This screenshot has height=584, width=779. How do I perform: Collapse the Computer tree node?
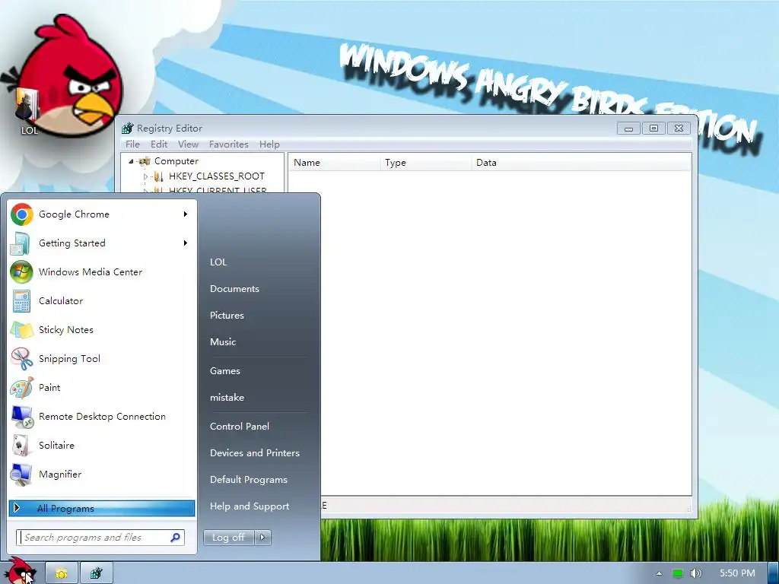(131, 161)
